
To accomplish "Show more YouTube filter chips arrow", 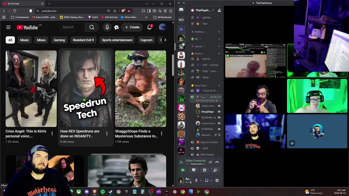I will [x=165, y=40].
